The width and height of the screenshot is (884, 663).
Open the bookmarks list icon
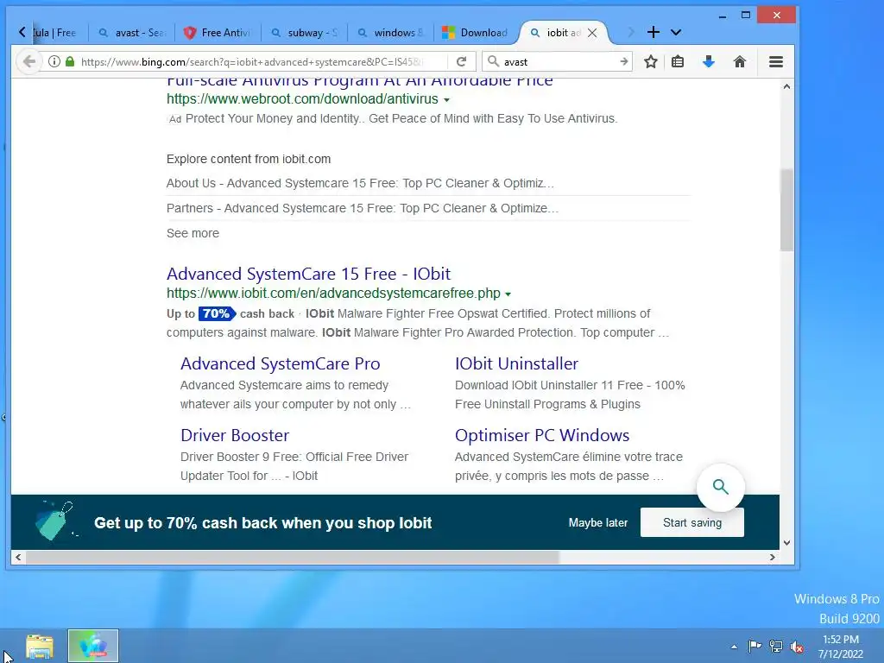678,61
